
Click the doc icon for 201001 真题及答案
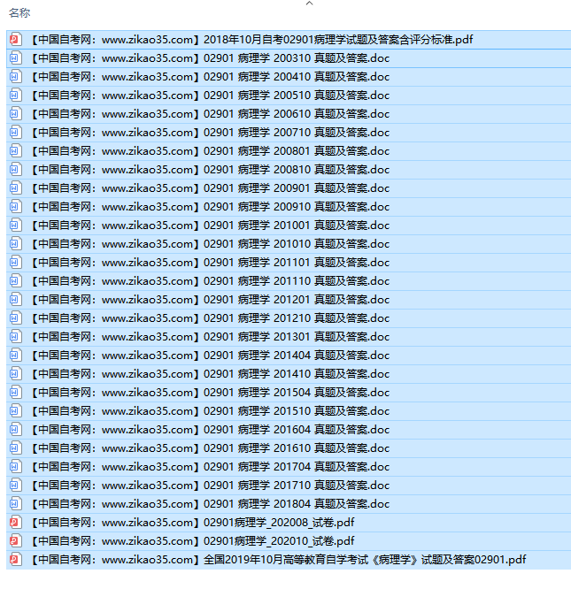click(x=15, y=226)
